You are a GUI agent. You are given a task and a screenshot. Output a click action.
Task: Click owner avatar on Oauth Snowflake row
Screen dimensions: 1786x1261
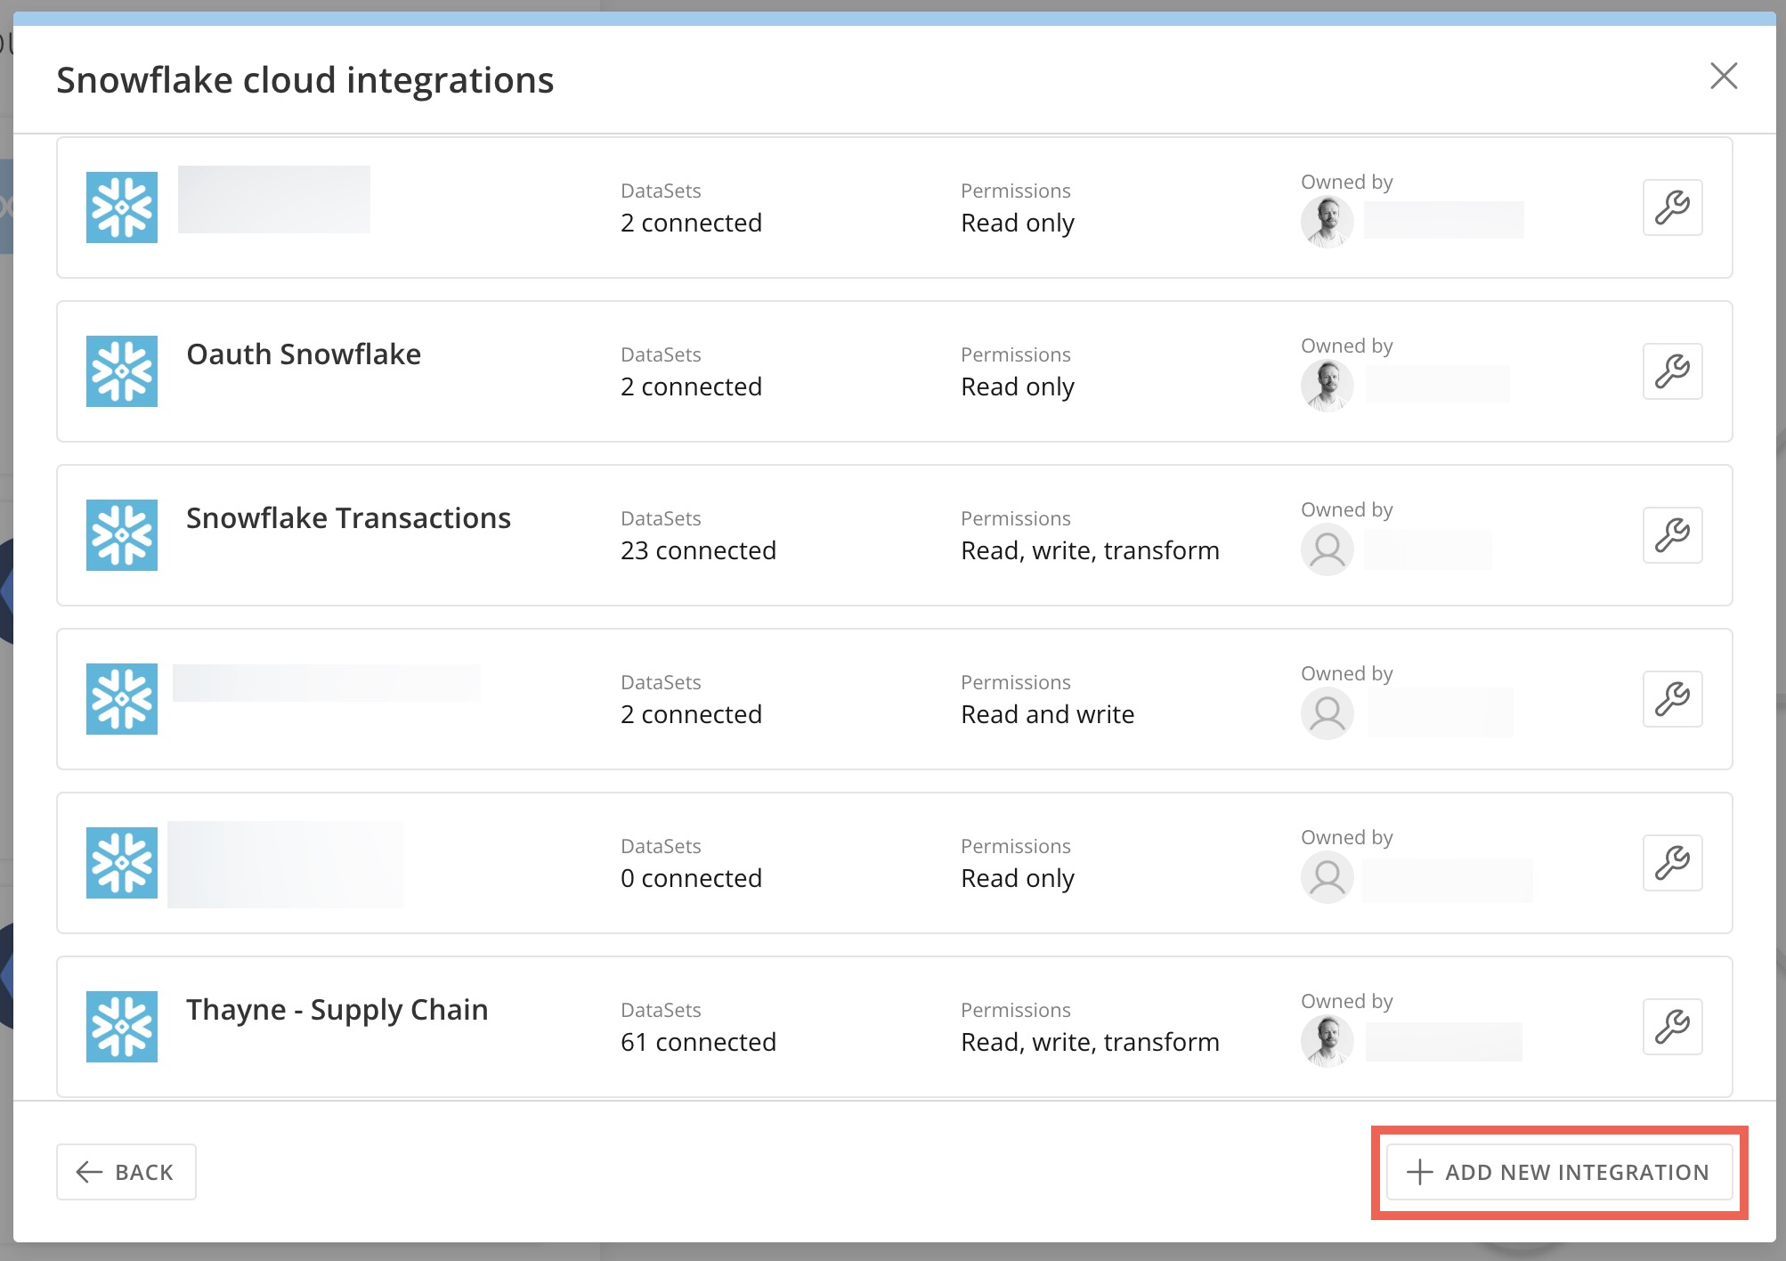click(x=1327, y=386)
